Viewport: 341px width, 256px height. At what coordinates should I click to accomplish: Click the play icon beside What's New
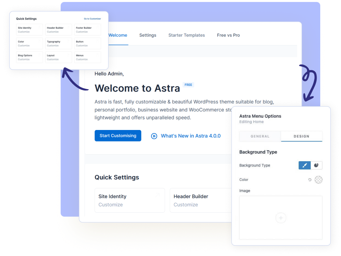click(x=154, y=136)
